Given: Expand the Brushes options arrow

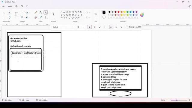Looking at the screenshot, I should point(53,17).
